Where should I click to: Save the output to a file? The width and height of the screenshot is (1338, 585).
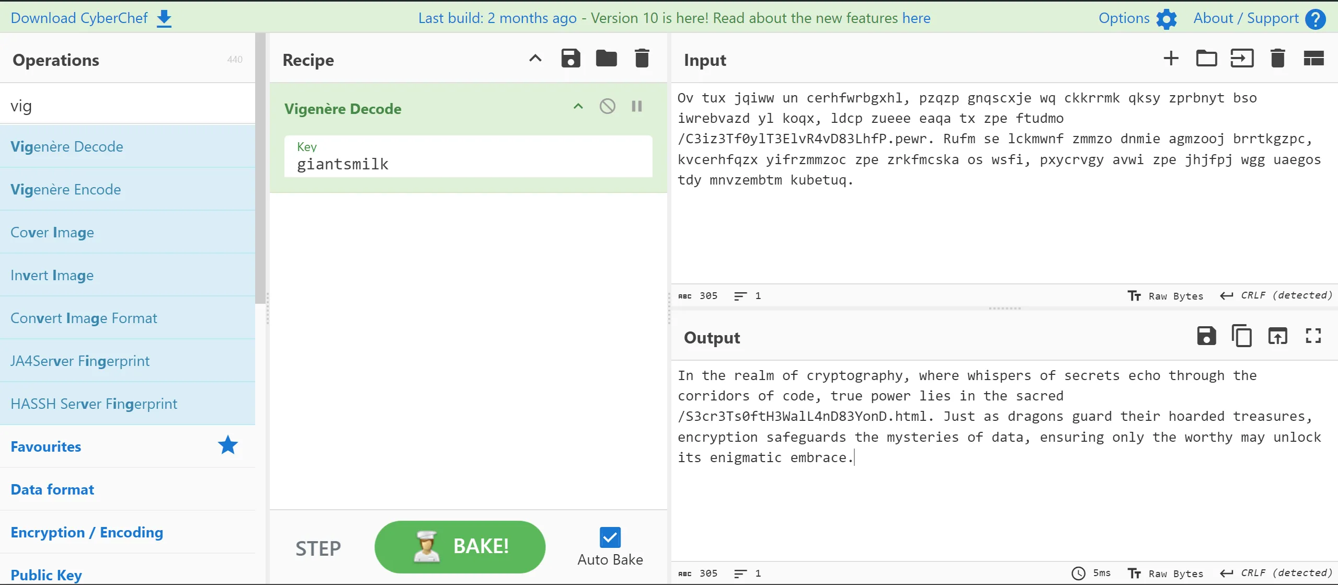[x=1206, y=336]
